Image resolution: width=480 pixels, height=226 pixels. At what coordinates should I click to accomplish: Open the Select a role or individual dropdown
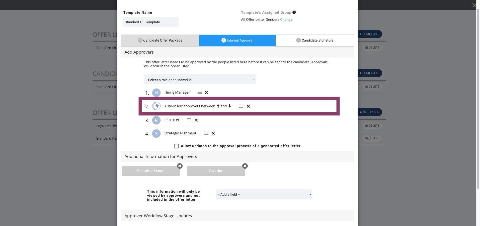(x=200, y=79)
